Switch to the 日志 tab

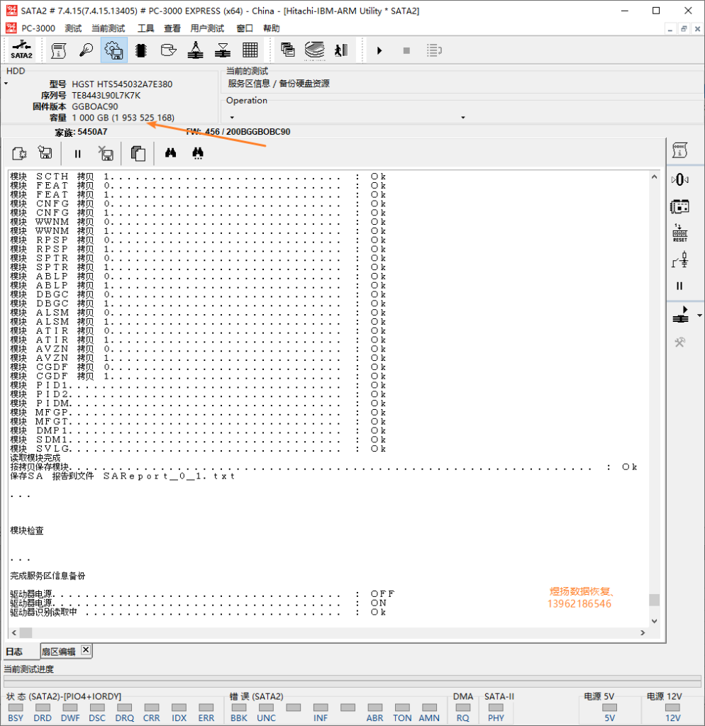[x=14, y=652]
